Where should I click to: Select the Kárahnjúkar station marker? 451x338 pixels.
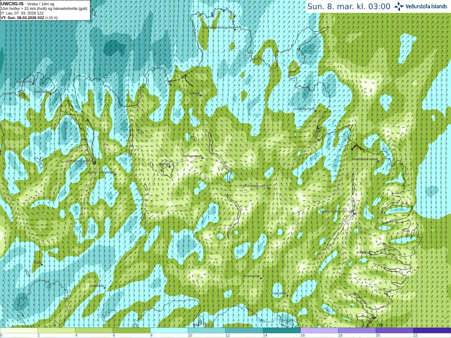[x=261, y=278]
